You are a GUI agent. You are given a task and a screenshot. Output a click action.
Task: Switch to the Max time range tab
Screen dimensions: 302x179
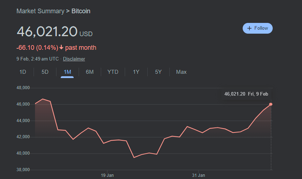(181, 72)
